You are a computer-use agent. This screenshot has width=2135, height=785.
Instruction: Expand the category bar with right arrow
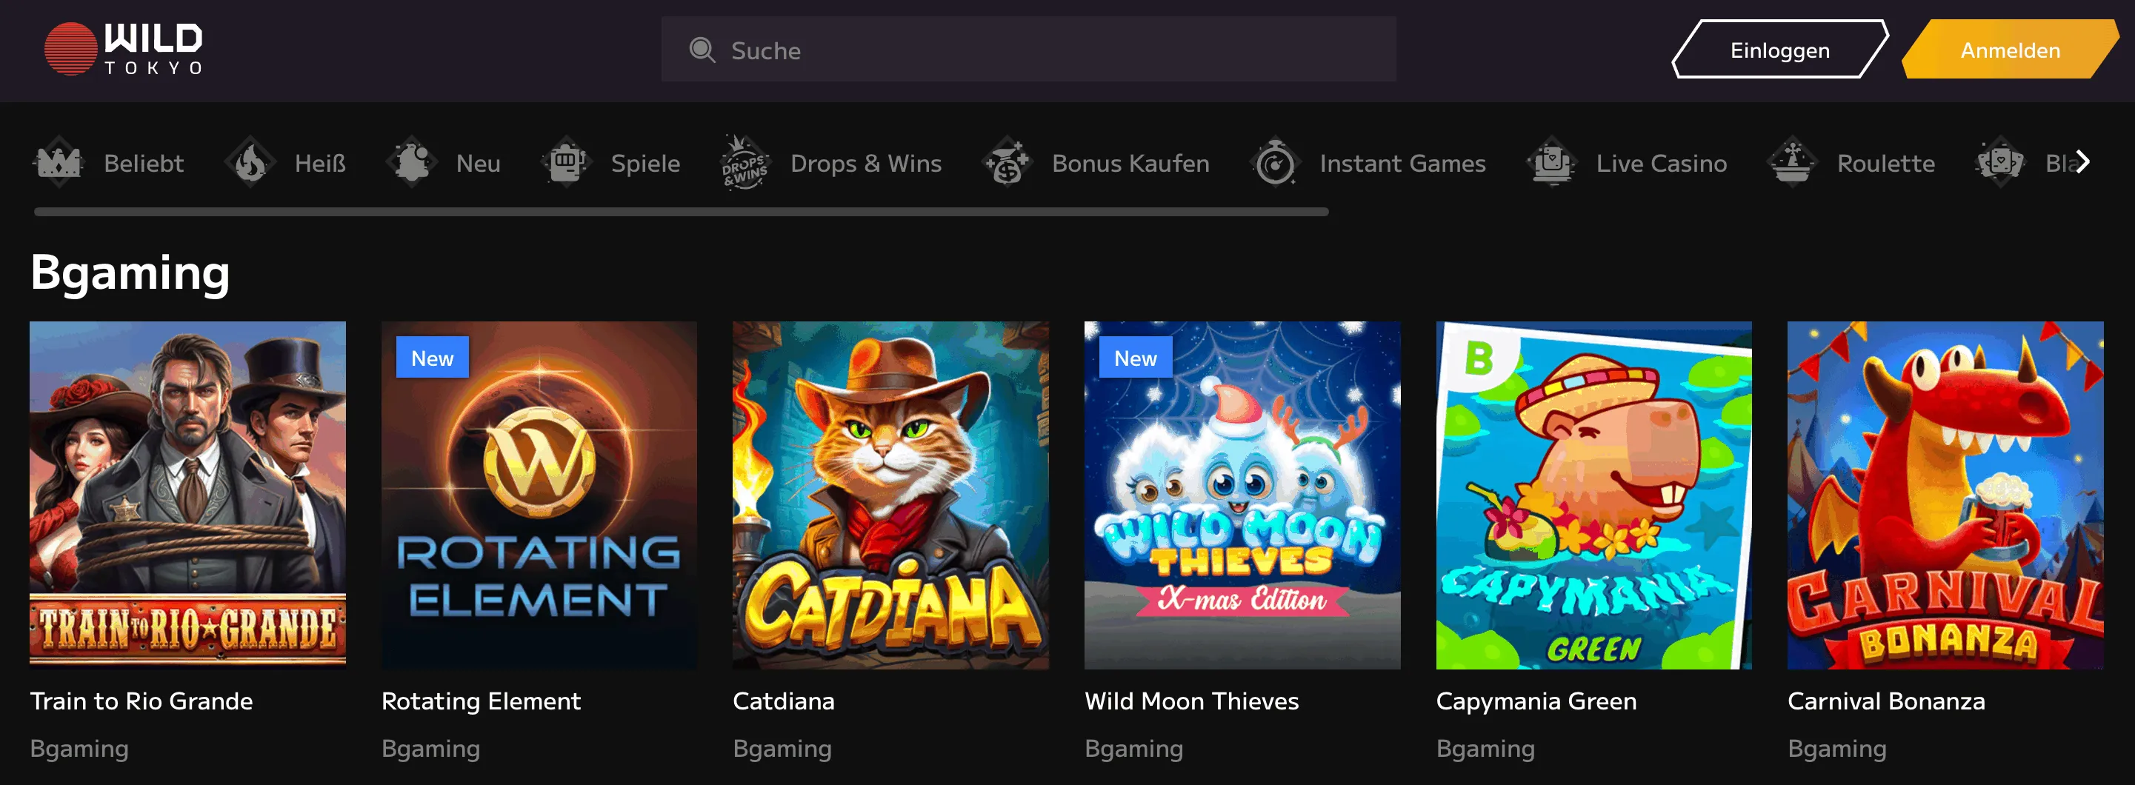pos(2083,162)
